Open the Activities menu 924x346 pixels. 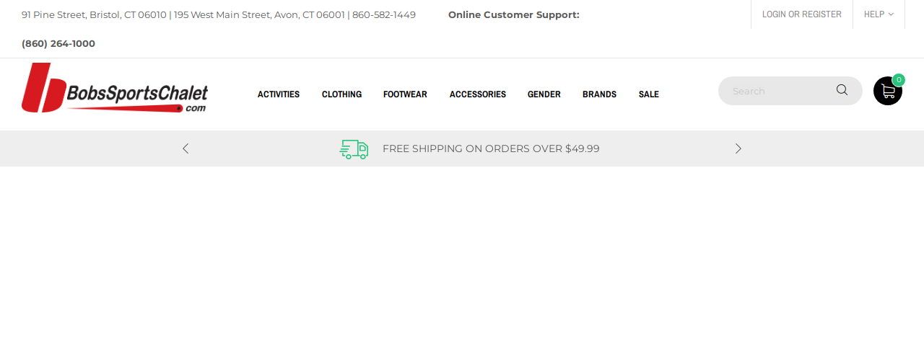(279, 94)
